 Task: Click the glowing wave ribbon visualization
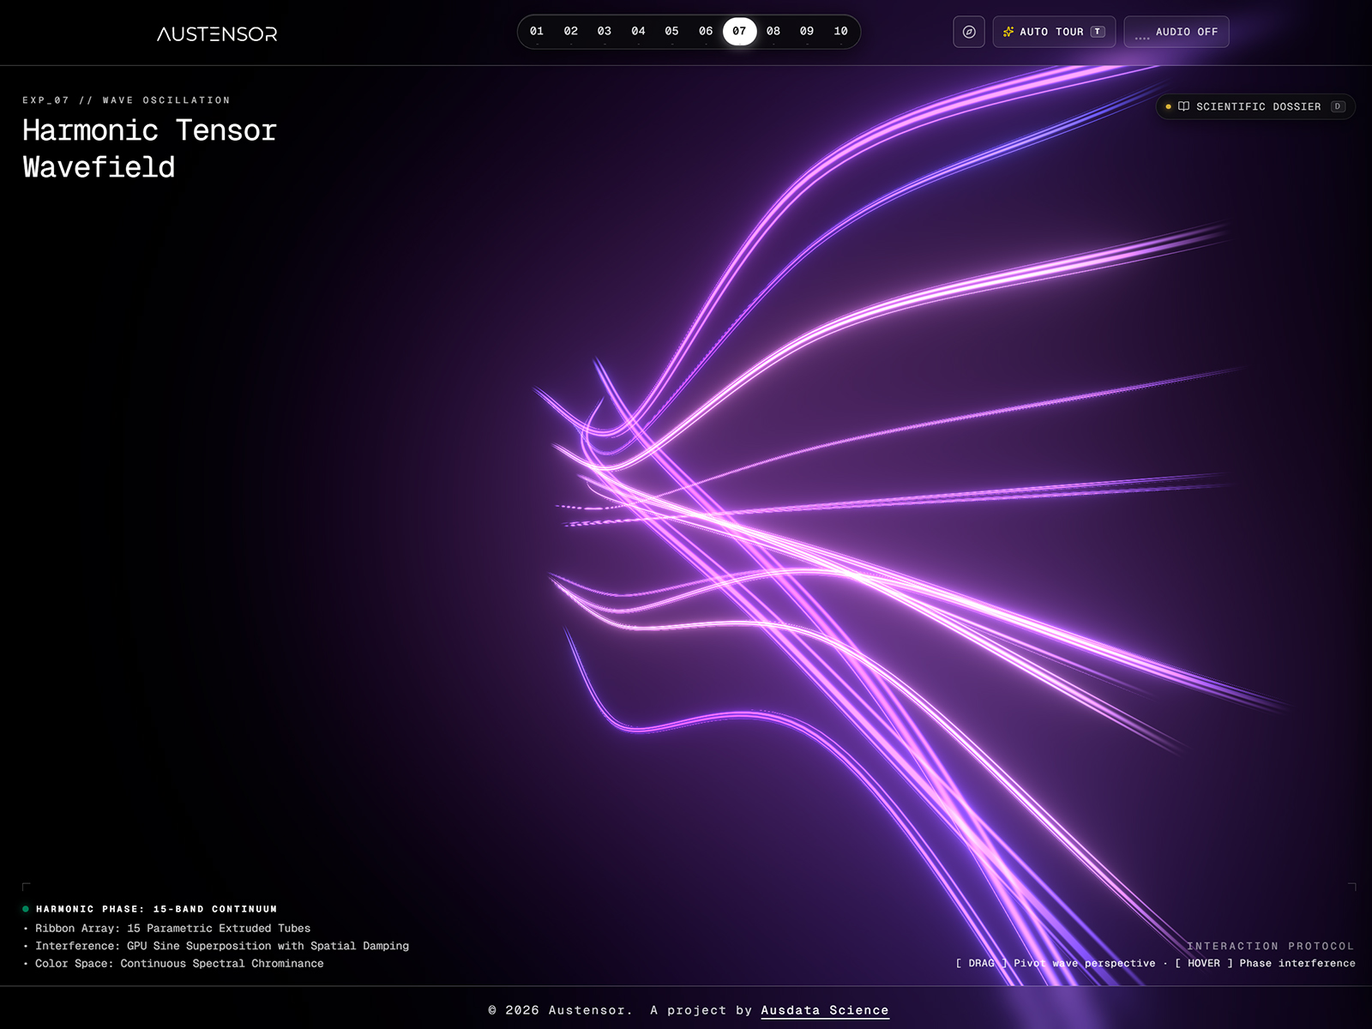click(x=857, y=532)
